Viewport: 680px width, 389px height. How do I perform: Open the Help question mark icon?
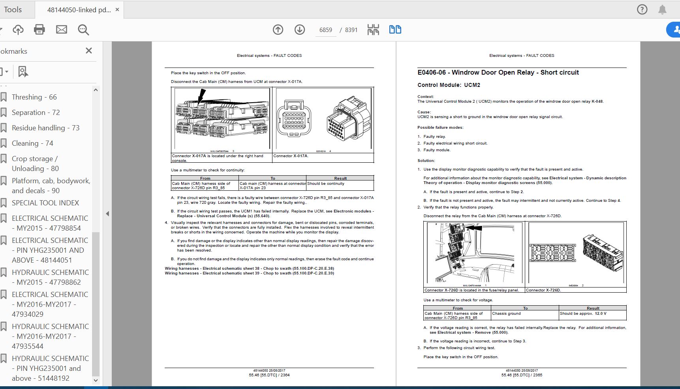click(x=642, y=9)
